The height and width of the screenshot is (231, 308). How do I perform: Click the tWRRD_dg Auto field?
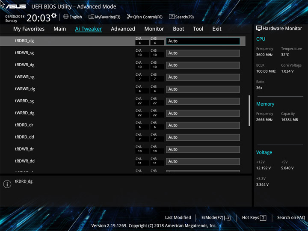click(x=203, y=113)
